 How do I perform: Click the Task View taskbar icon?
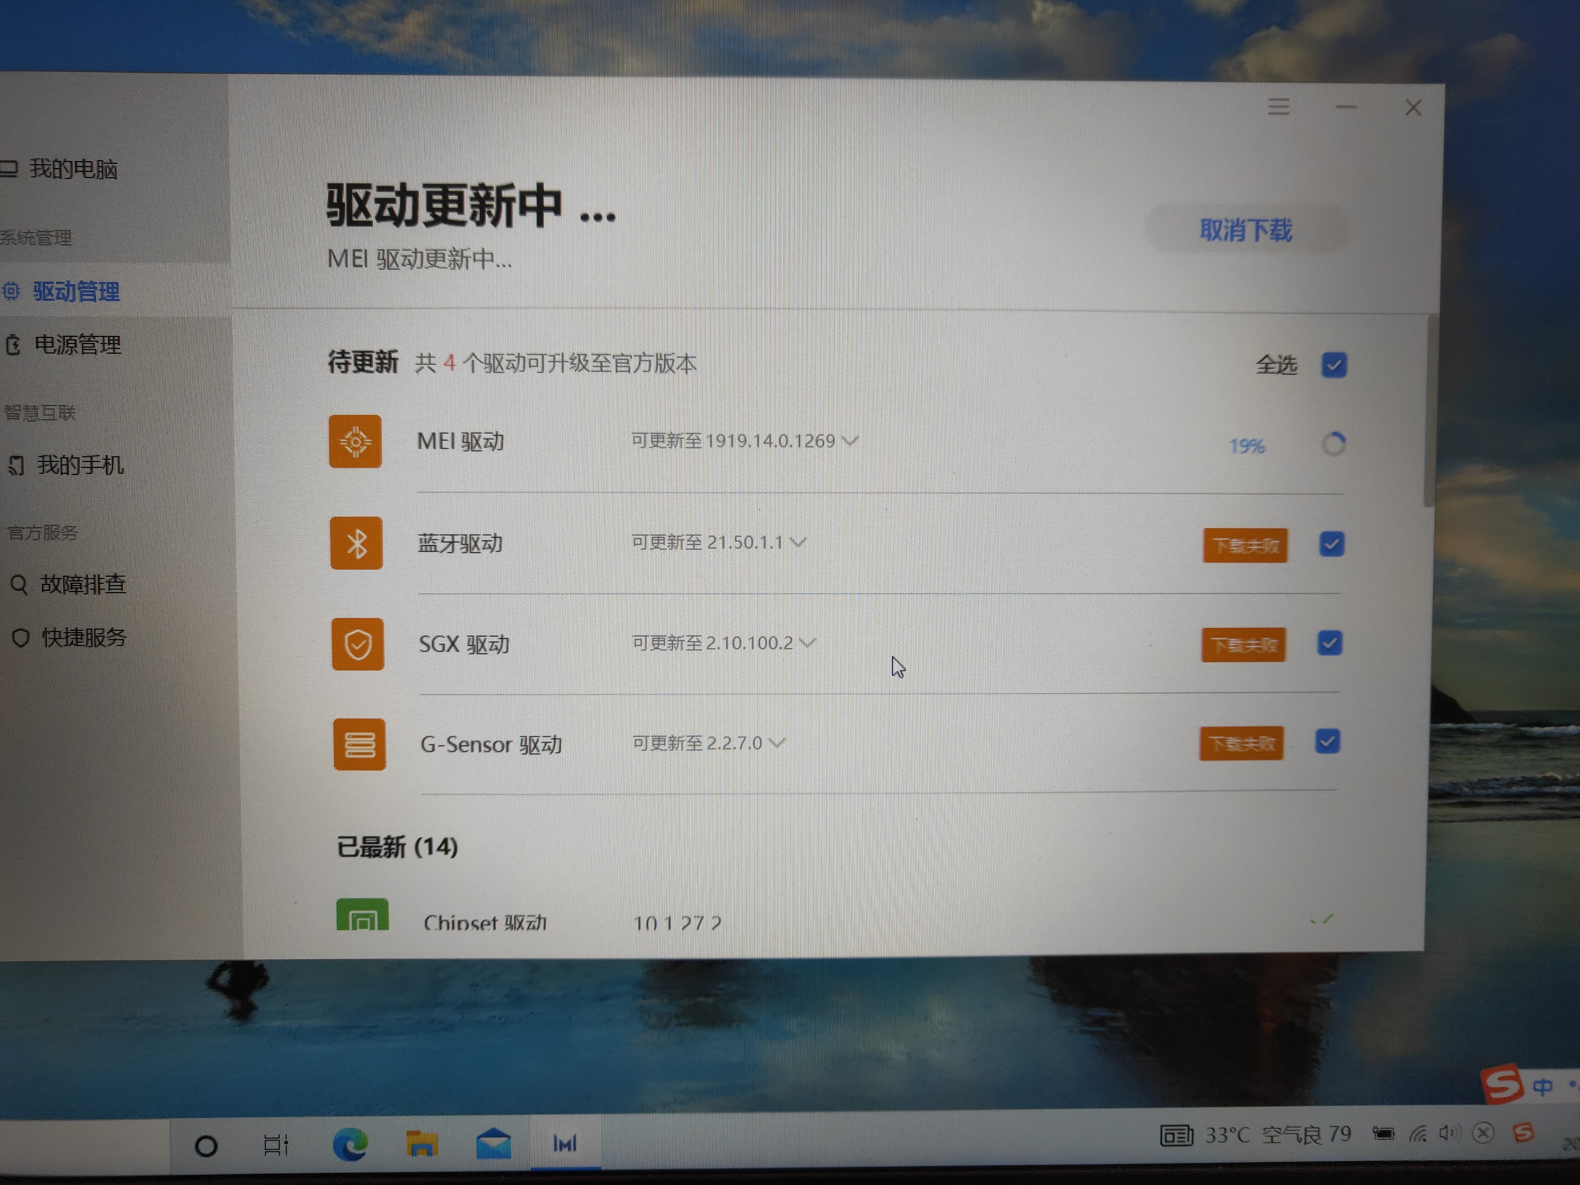click(276, 1144)
